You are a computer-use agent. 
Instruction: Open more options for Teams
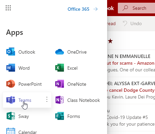coord(47,99)
